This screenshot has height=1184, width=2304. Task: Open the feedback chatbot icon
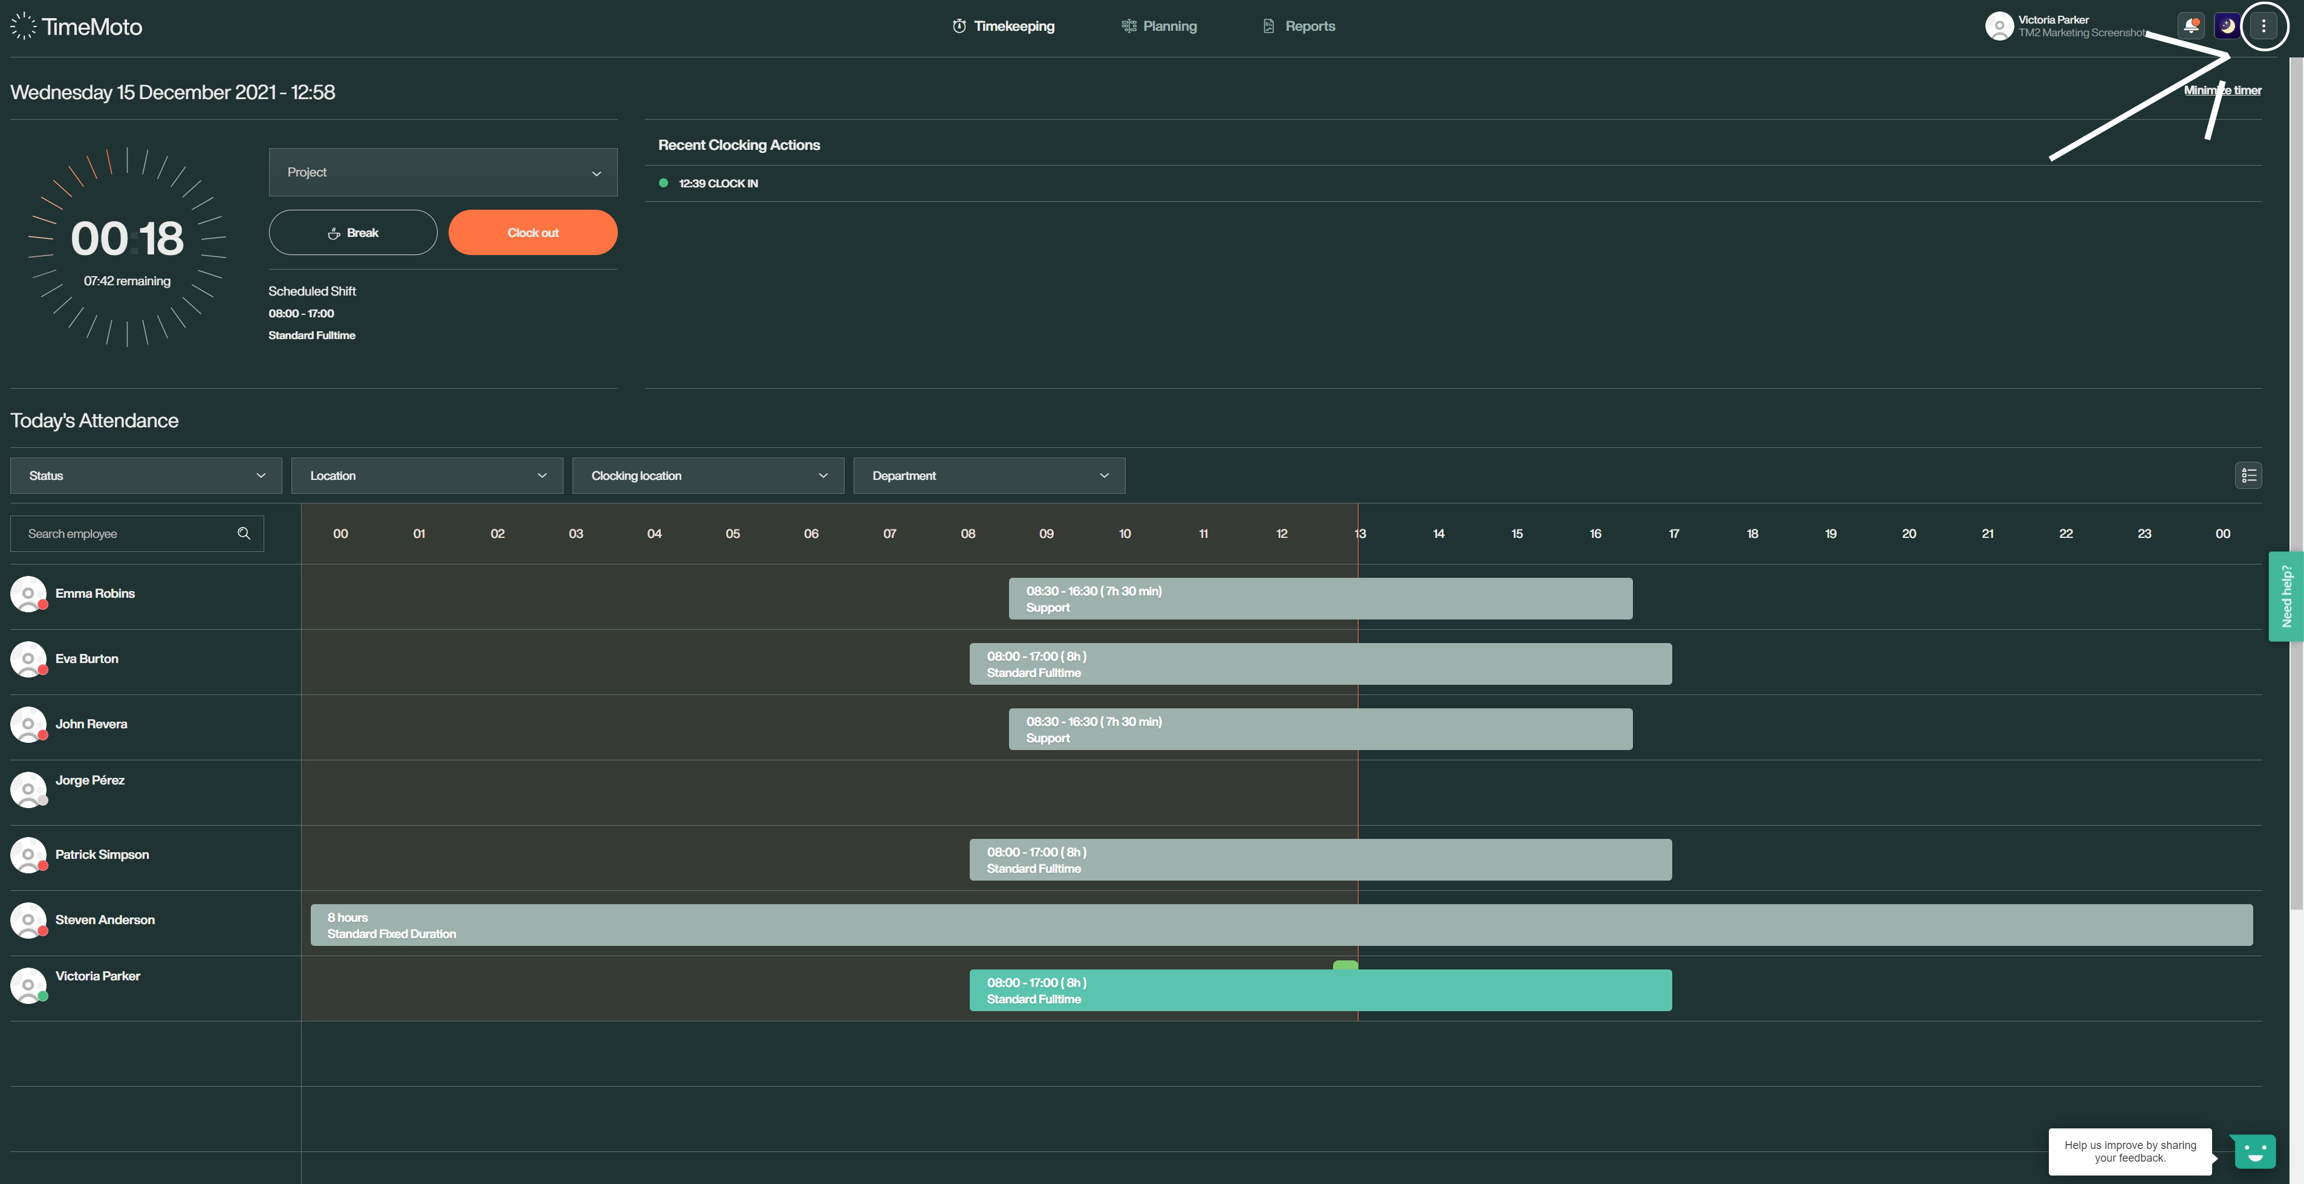click(x=2254, y=1151)
